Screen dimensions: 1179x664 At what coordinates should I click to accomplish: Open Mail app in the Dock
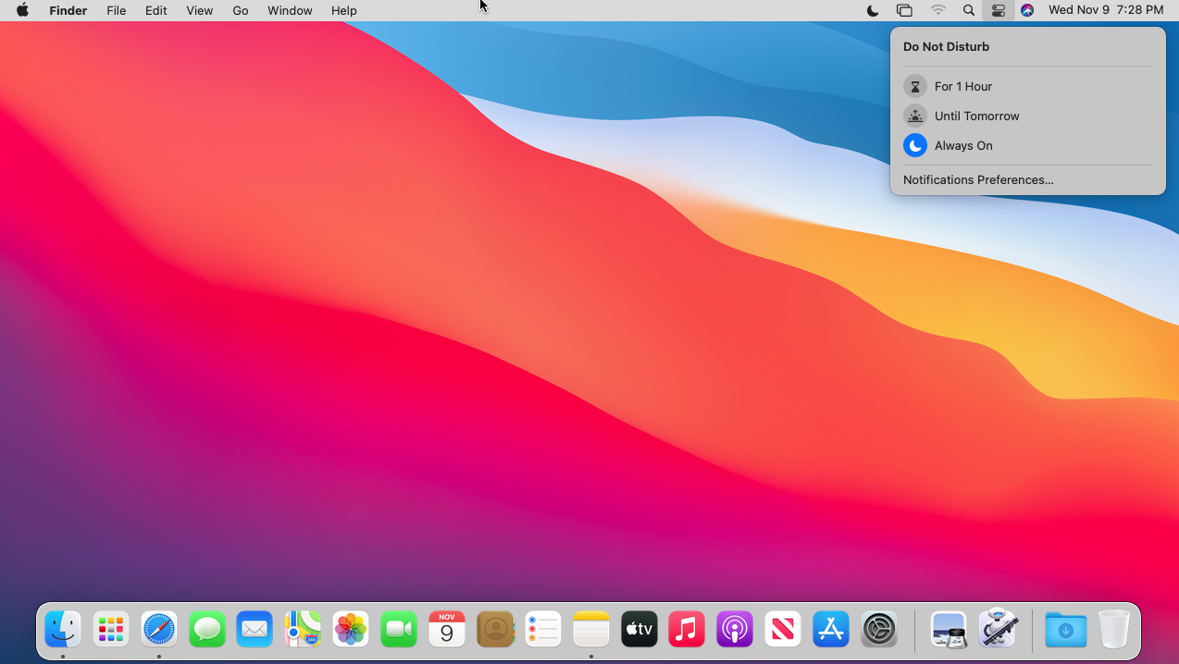coord(254,630)
